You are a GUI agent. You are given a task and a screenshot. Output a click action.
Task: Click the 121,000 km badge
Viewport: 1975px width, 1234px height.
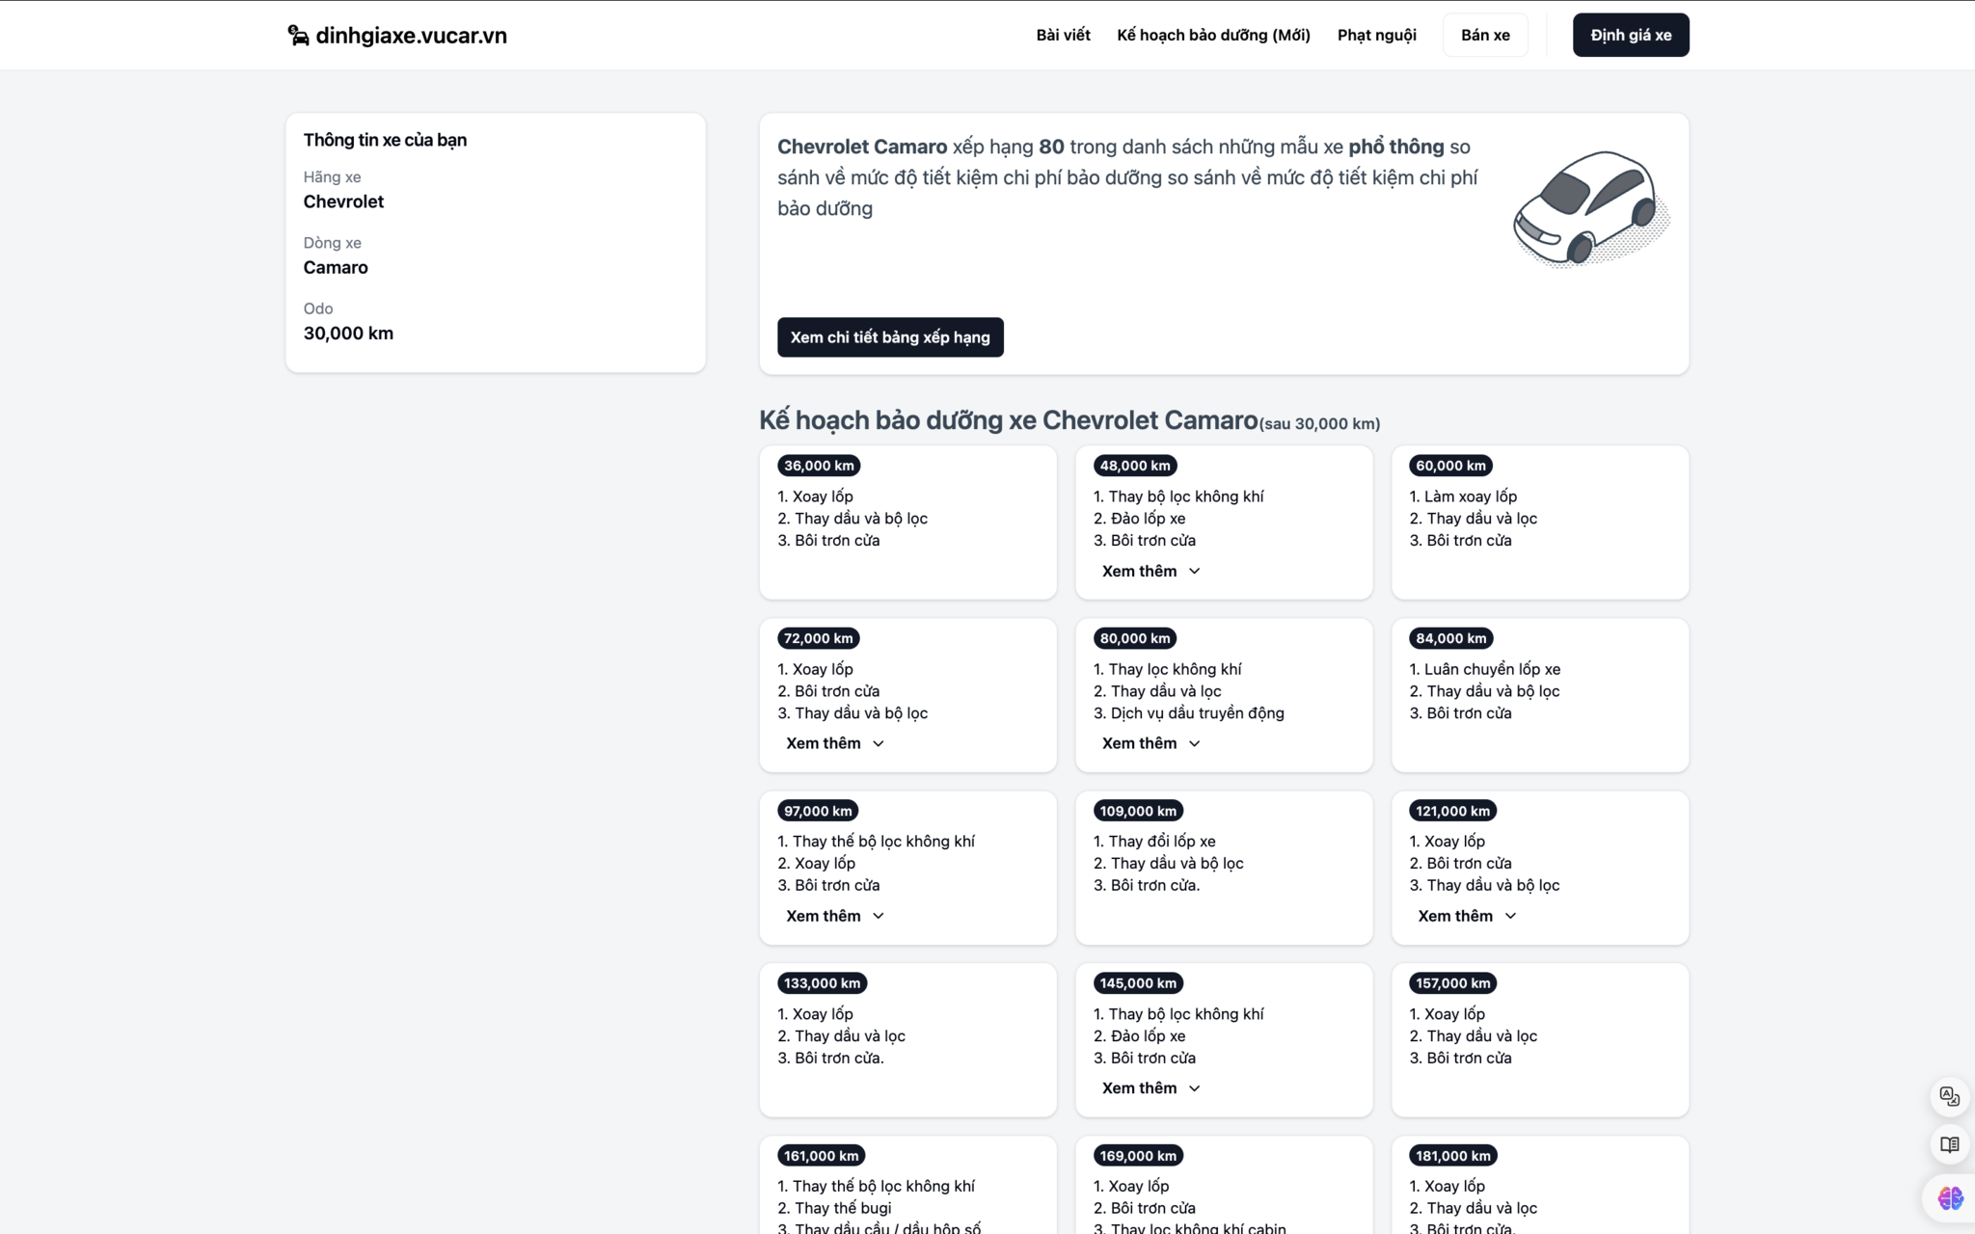pos(1452,811)
